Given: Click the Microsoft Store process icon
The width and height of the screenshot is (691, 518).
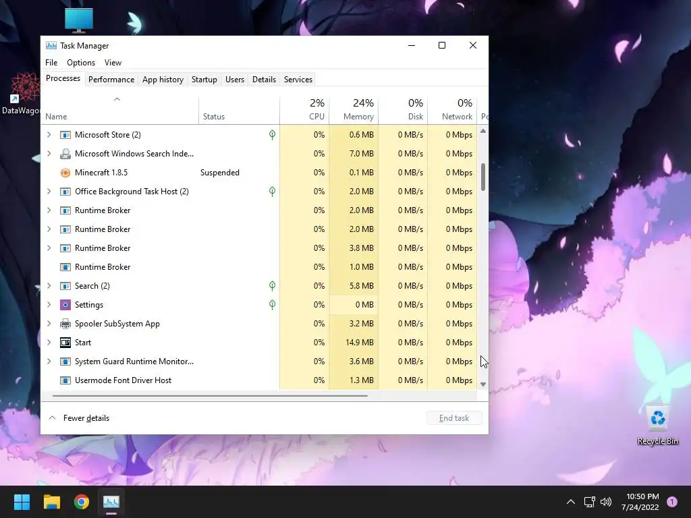Looking at the screenshot, I should point(65,135).
